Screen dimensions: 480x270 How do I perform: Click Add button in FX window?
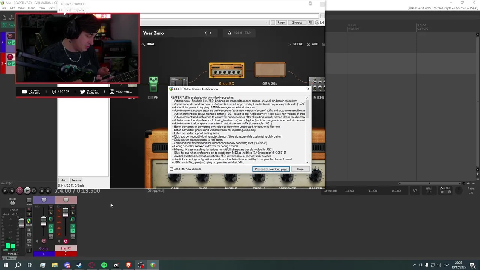pyautogui.click(x=64, y=180)
